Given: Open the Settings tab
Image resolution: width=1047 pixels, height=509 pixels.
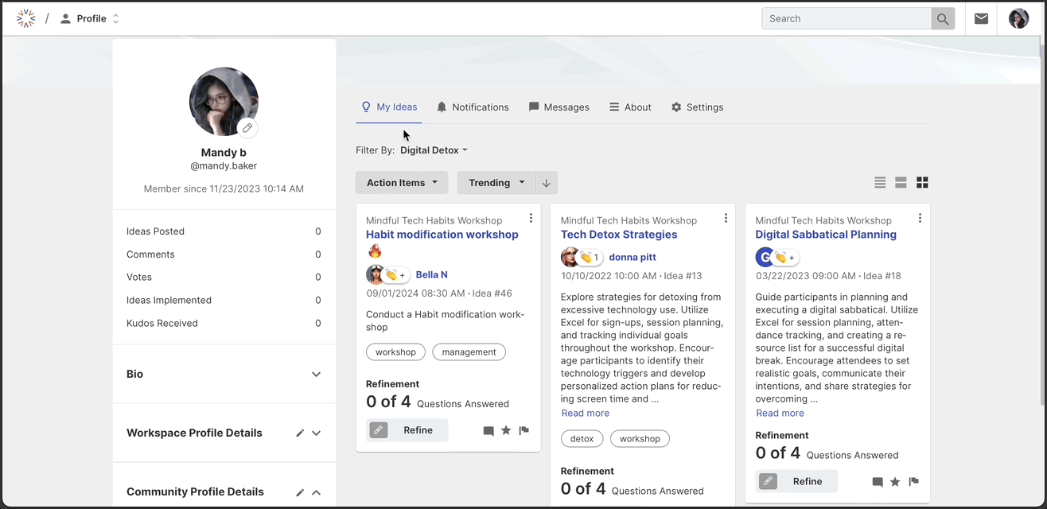Looking at the screenshot, I should click(697, 107).
